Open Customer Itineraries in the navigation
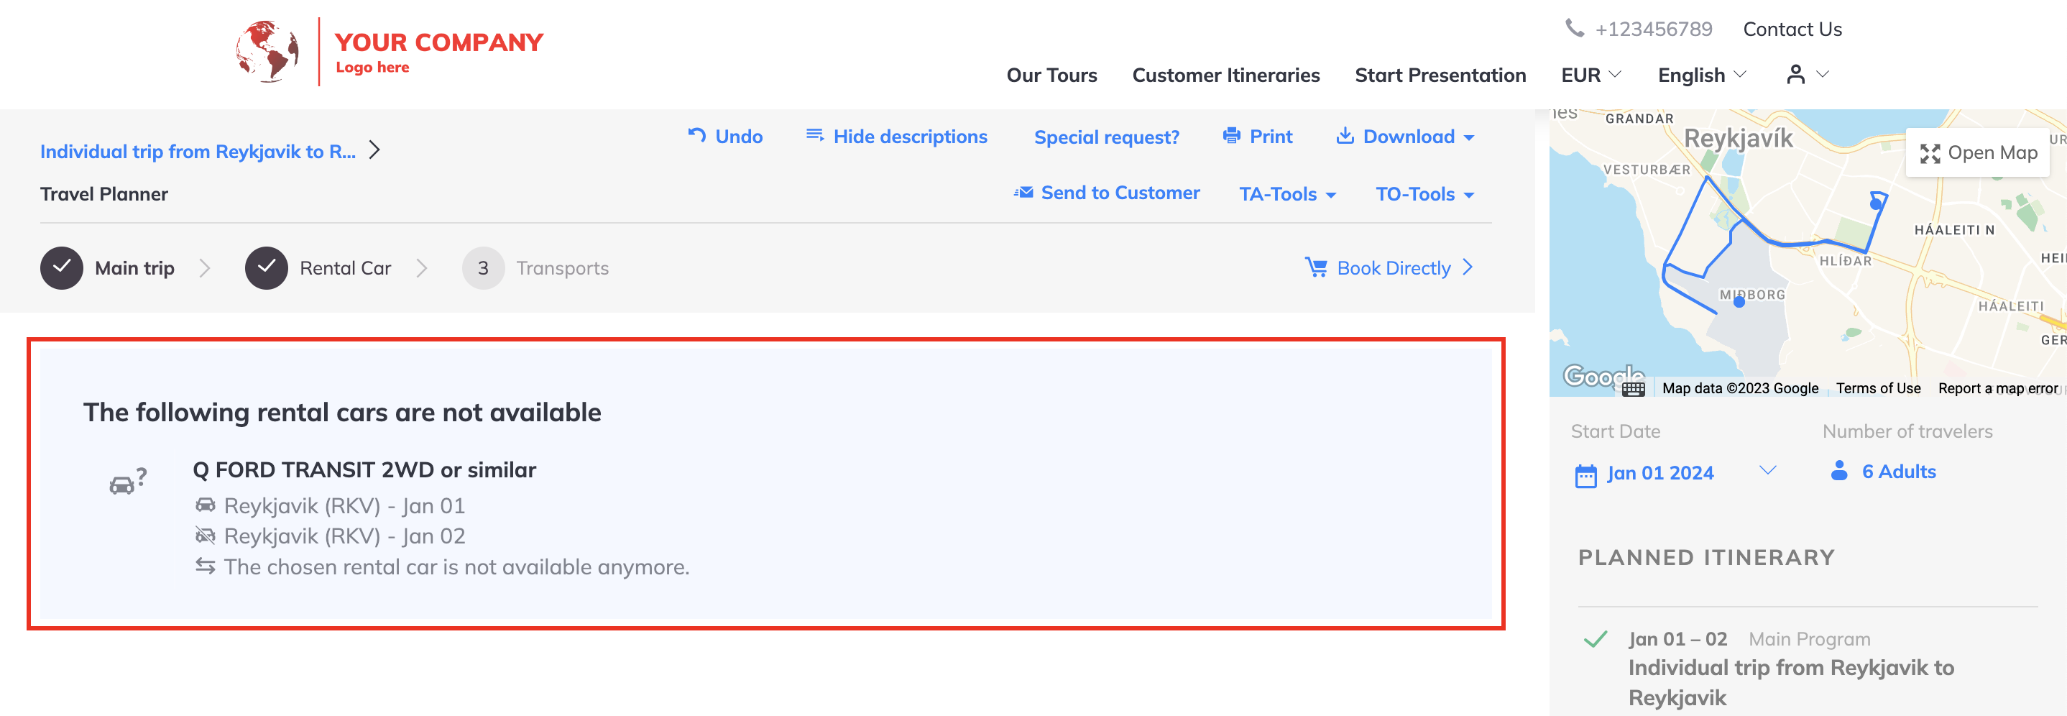 (x=1225, y=75)
